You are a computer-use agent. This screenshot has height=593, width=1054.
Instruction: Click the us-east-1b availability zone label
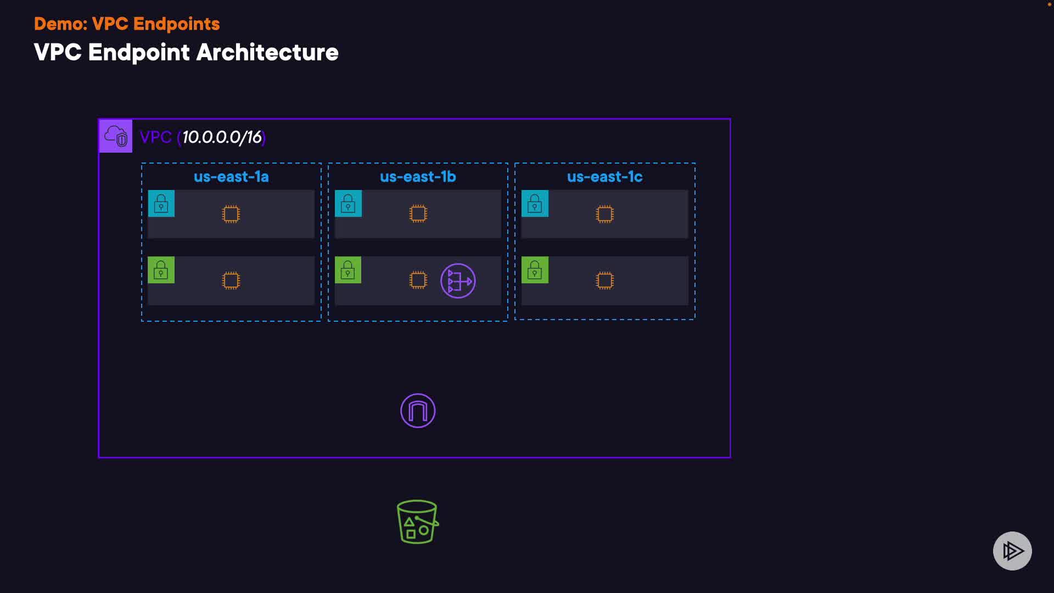click(x=418, y=177)
